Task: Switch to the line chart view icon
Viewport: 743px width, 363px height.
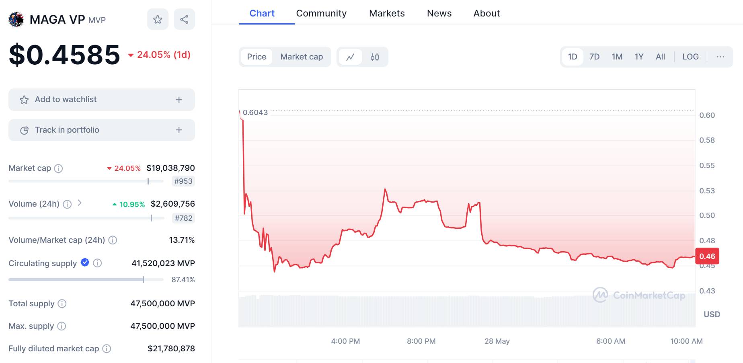Action: coord(350,57)
